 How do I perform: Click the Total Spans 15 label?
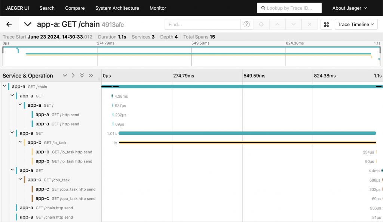(199, 37)
